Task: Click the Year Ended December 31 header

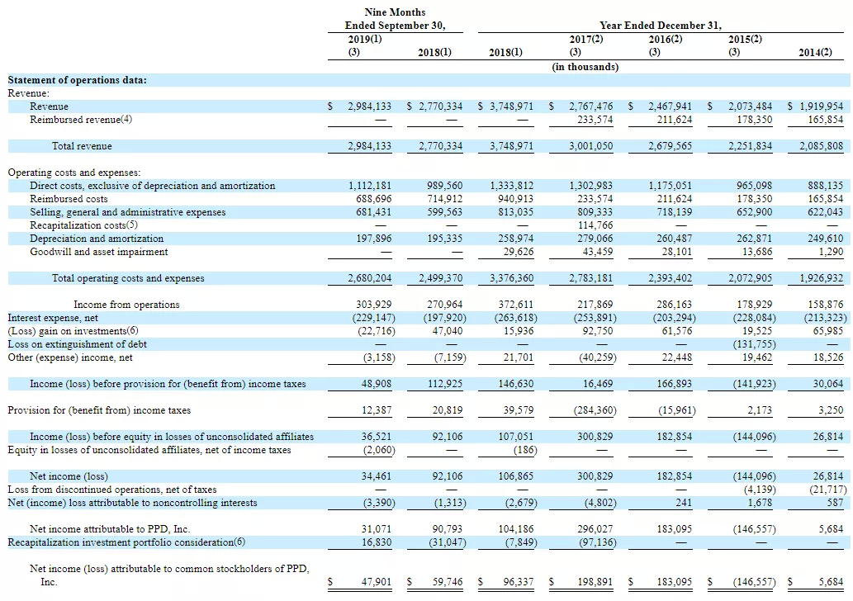Action: [661, 26]
